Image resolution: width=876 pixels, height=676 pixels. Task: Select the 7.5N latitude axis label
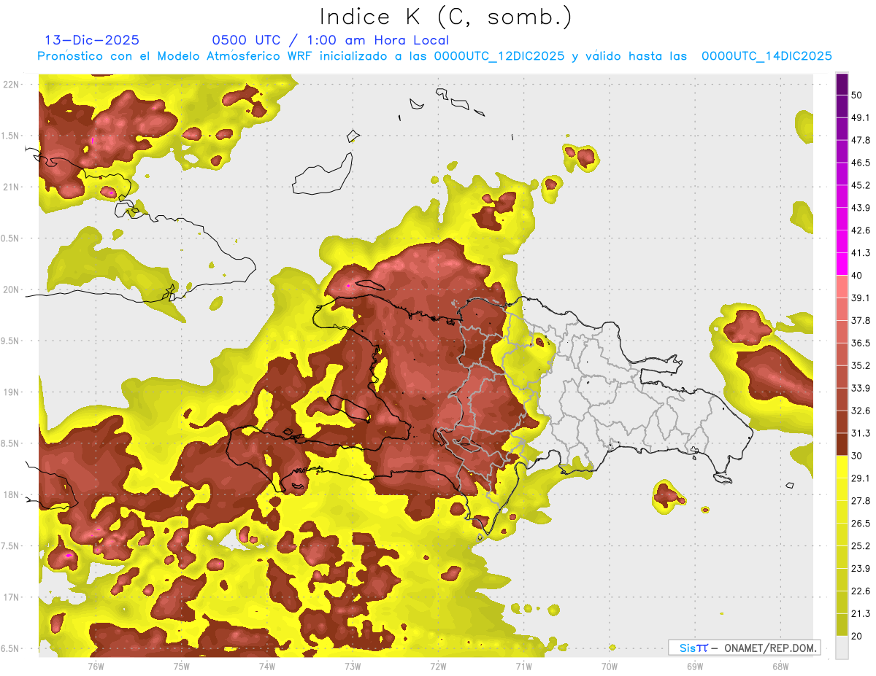pos(10,546)
